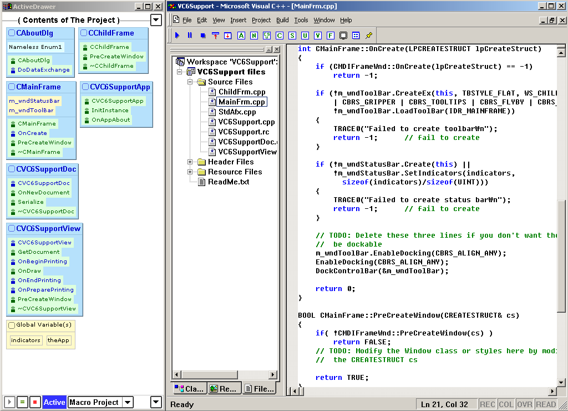Toggle the CChildFrame class checkbox
Screen dimensions: 568x411
(x=84, y=33)
